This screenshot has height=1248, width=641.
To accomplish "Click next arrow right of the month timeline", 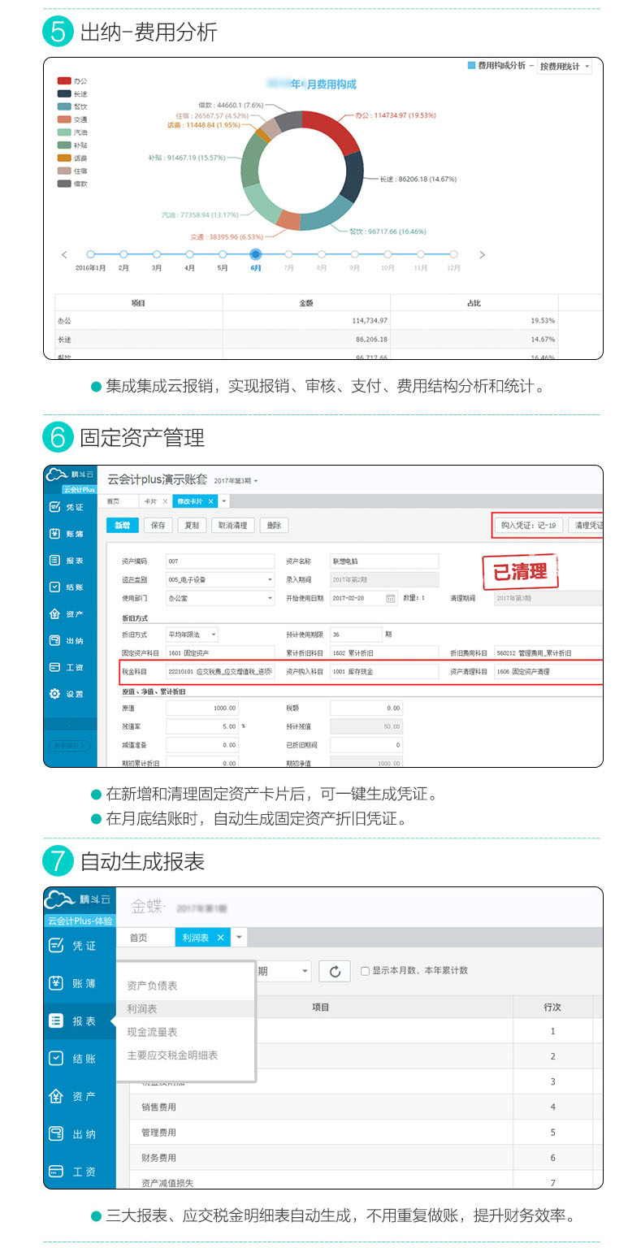I will click(x=482, y=254).
